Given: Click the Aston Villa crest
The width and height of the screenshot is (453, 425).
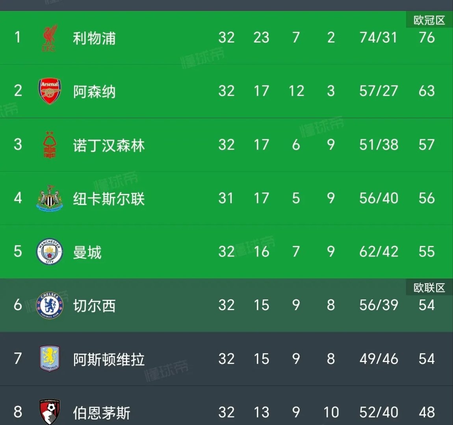Looking at the screenshot, I should click(x=50, y=359).
